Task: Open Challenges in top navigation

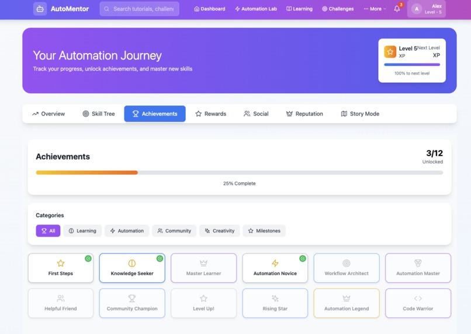Action: coord(338,9)
